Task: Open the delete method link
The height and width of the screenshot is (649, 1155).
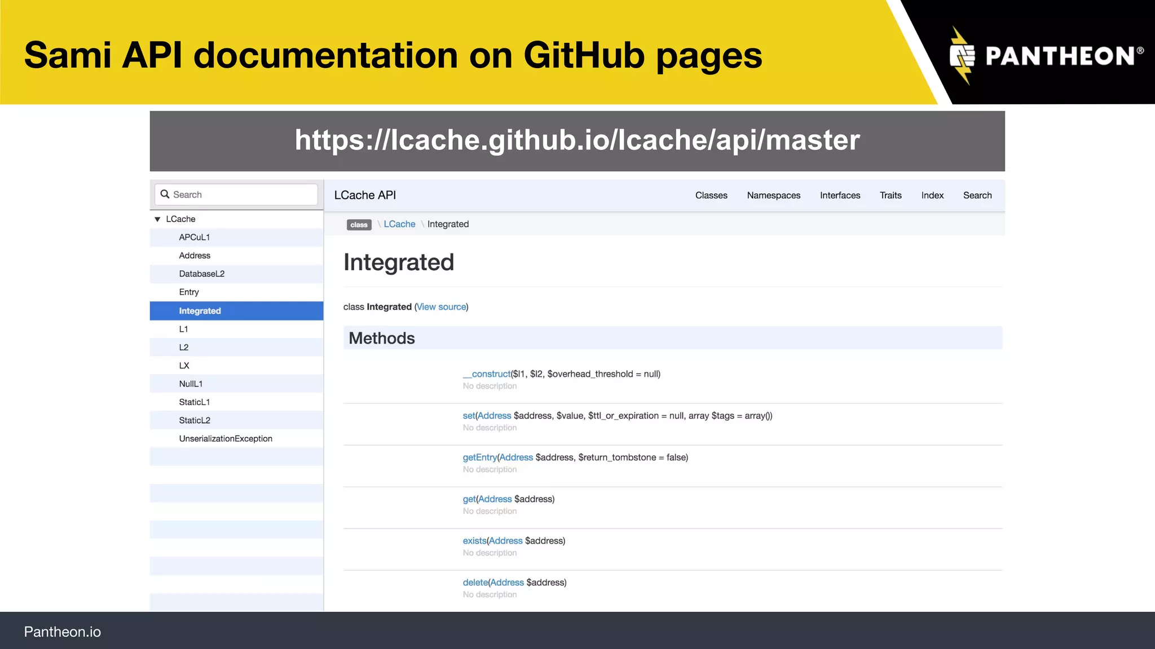Action: click(475, 583)
